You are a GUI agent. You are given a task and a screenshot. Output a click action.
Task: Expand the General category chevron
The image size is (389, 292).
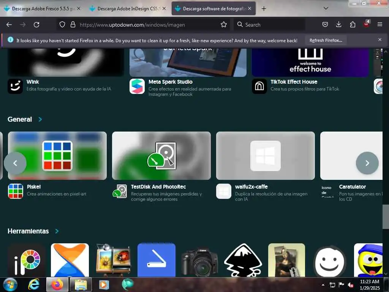coord(40,119)
